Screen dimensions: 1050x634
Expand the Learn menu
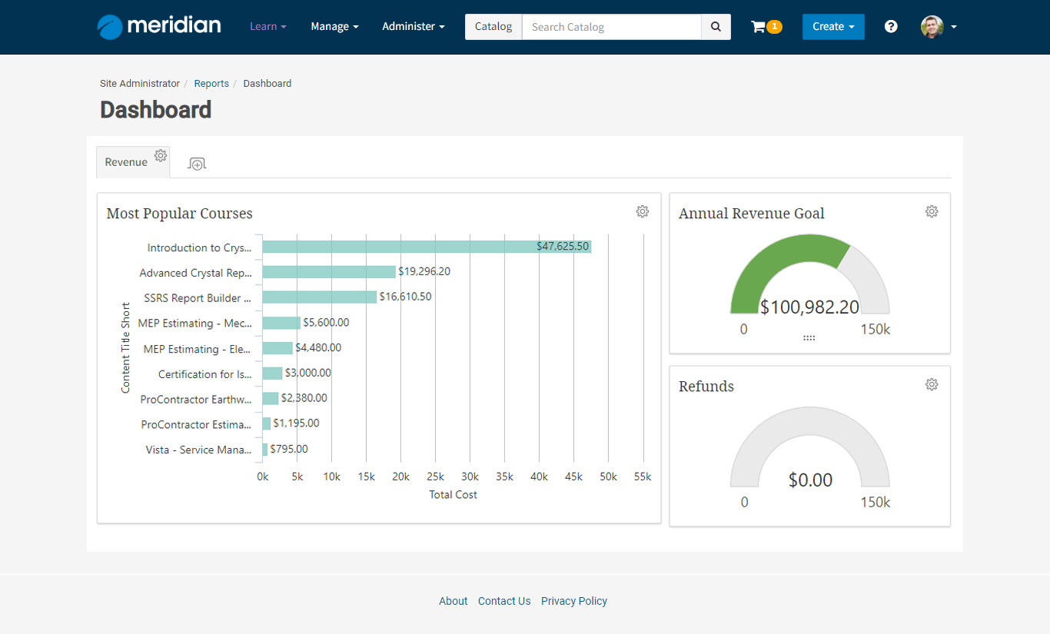coord(267,27)
